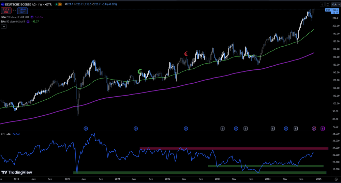Open the chart settings gear icon
Viewport: 341px width, 183px height.
336,179
